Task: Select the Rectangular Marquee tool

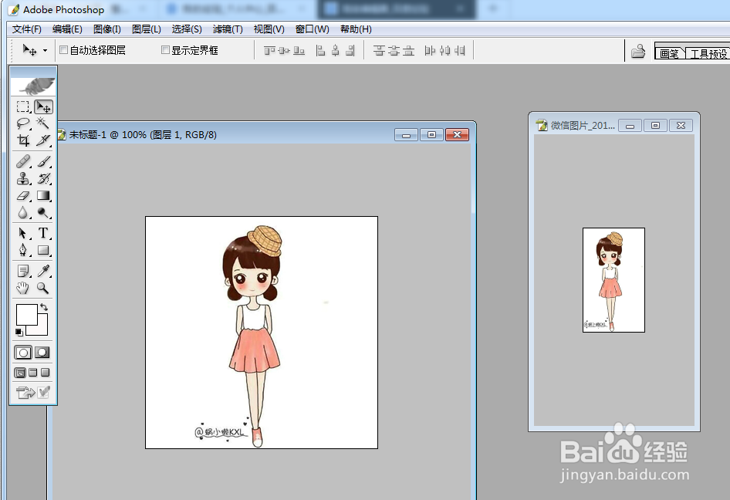Action: tap(23, 107)
